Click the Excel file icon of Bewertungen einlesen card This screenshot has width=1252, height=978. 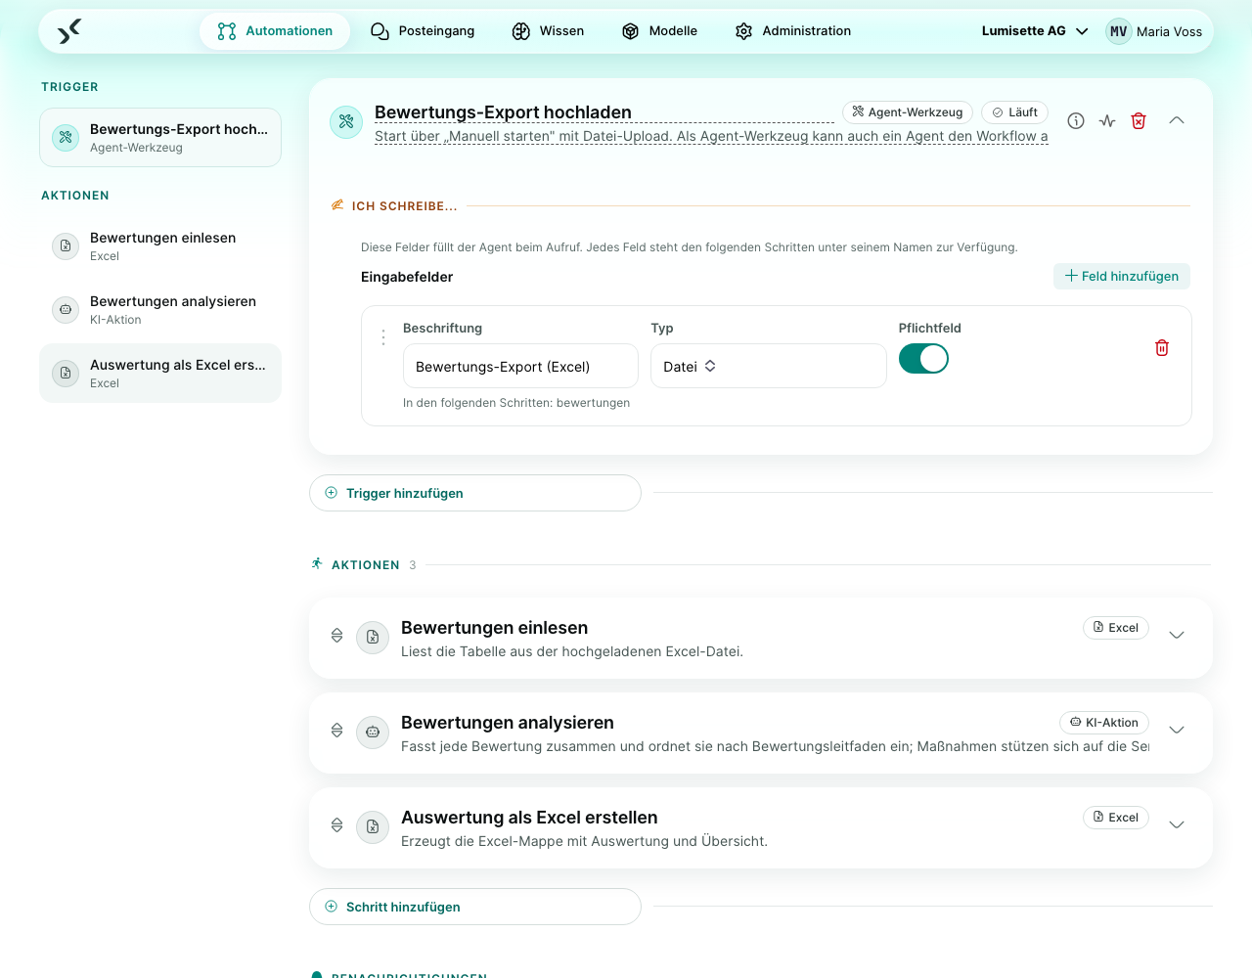tap(373, 637)
